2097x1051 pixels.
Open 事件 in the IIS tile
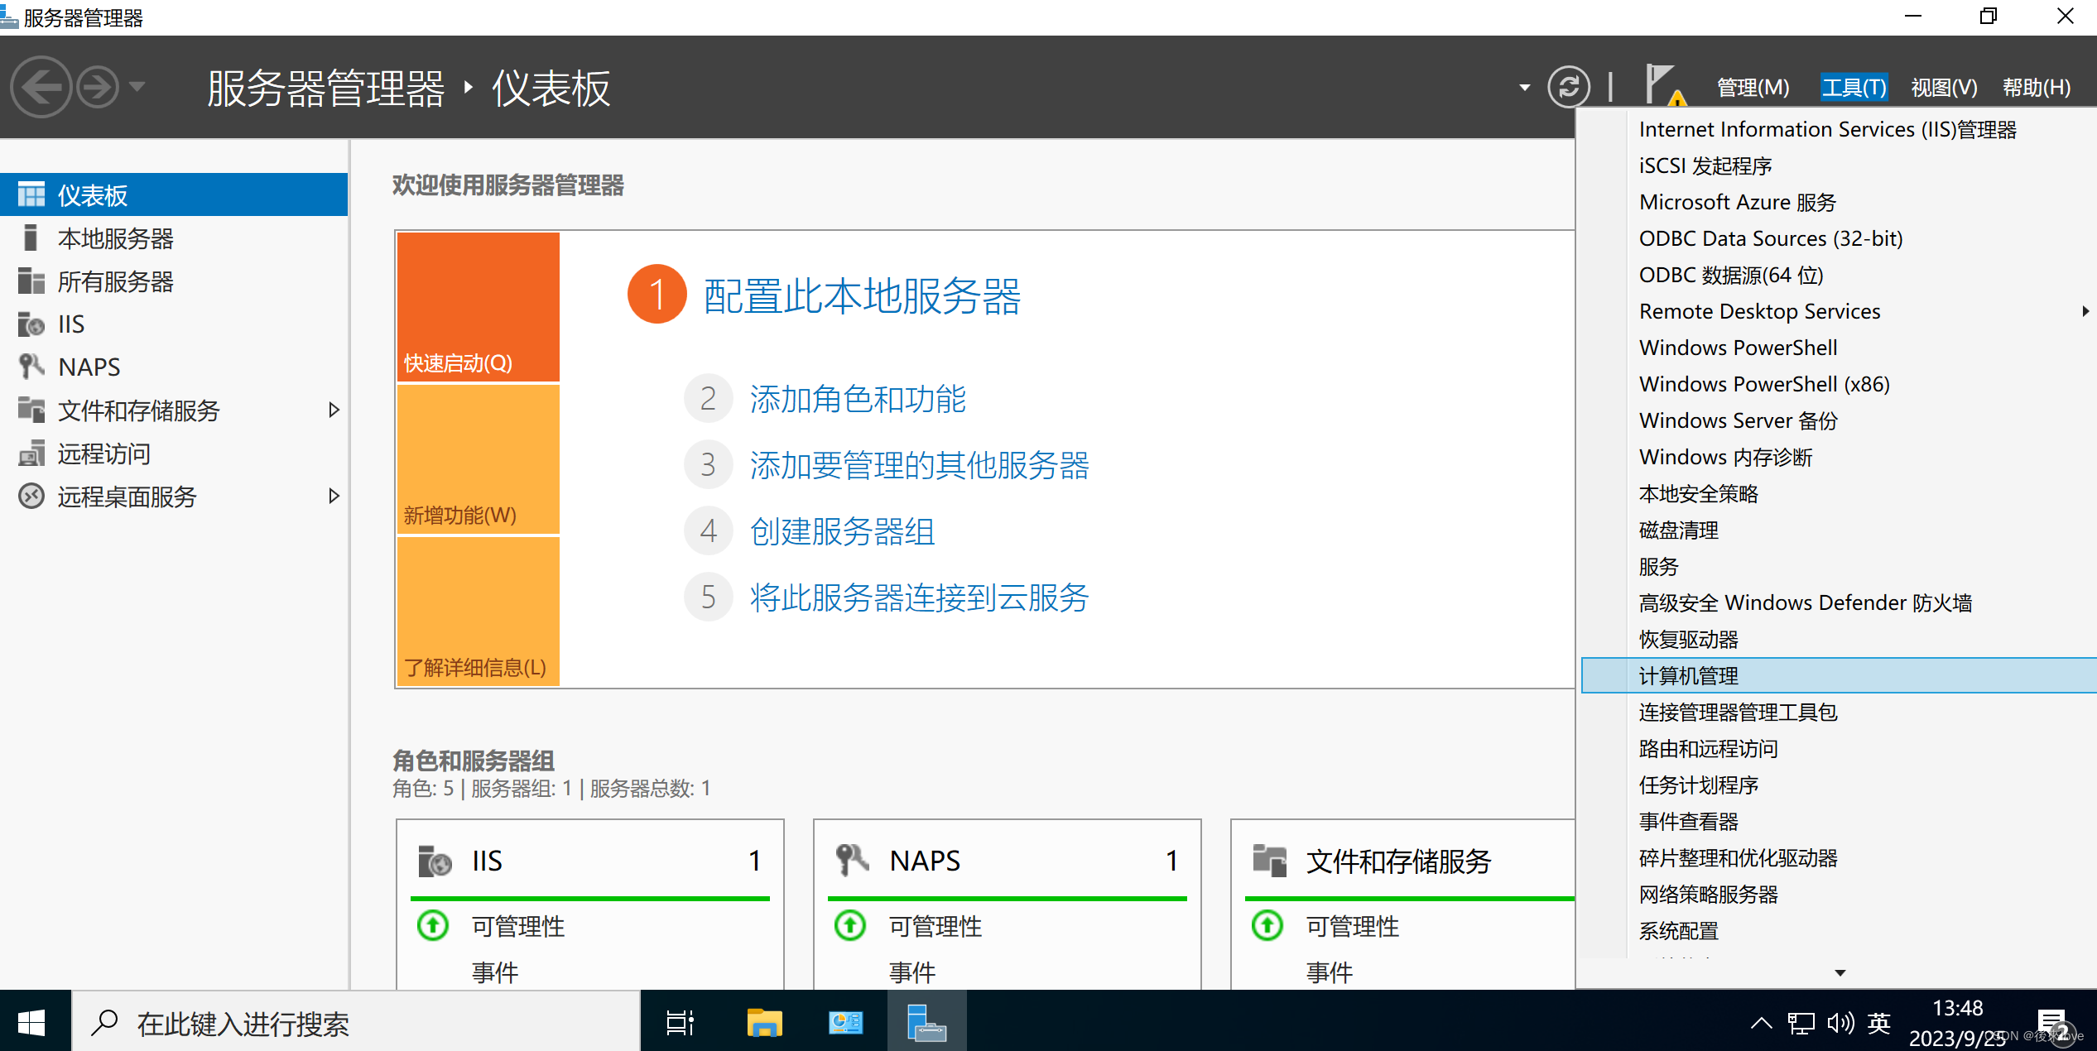[495, 972]
